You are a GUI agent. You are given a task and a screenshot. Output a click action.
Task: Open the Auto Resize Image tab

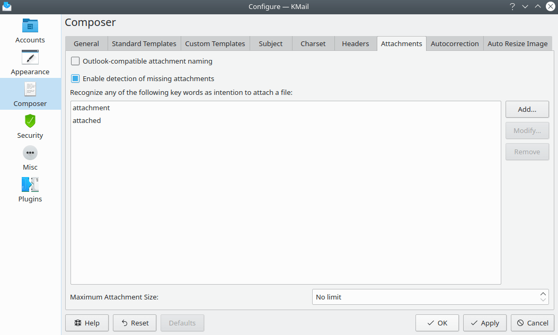(x=517, y=43)
